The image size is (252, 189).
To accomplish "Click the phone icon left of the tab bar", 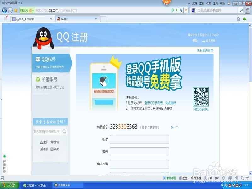I will tap(6, 19).
